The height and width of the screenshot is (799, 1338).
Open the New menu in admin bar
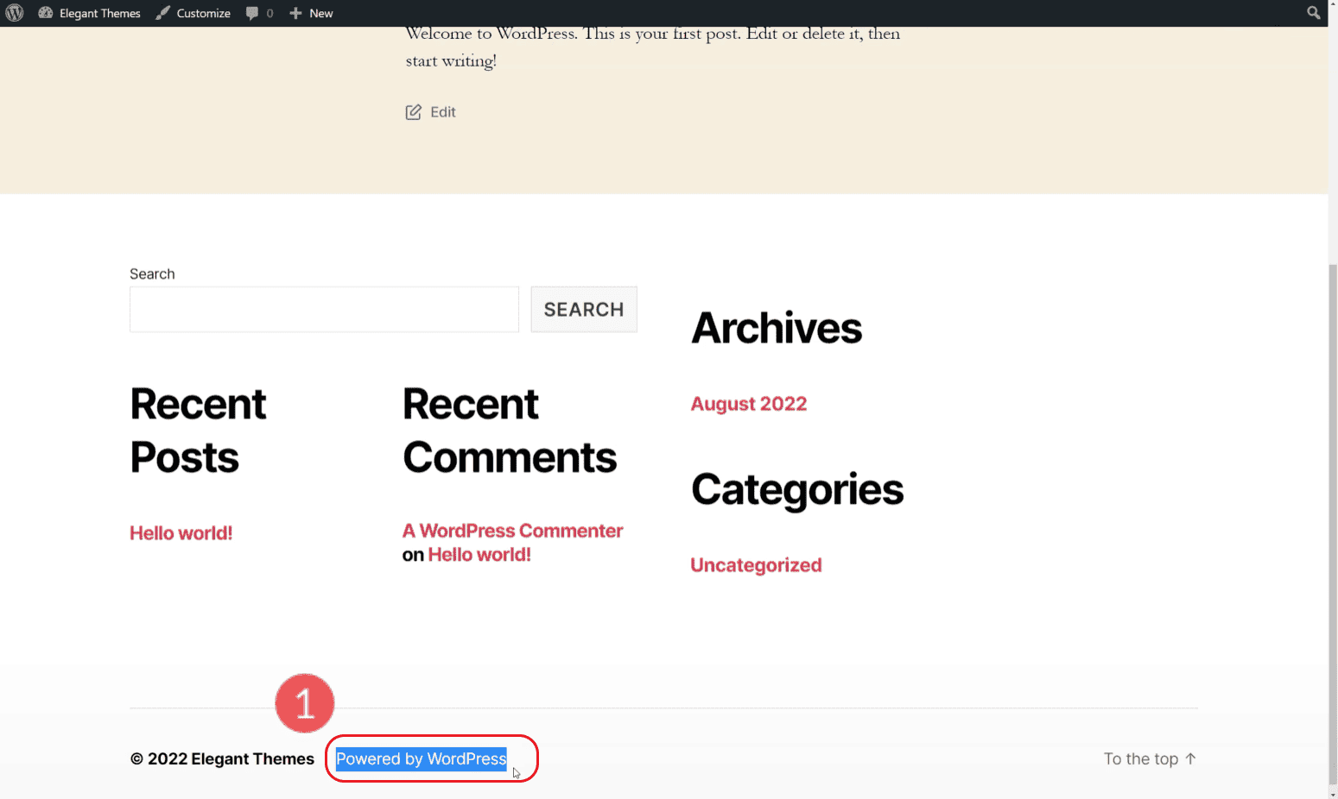[320, 13]
